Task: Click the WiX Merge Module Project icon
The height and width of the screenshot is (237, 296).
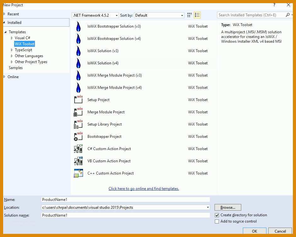Action: pos(78,112)
